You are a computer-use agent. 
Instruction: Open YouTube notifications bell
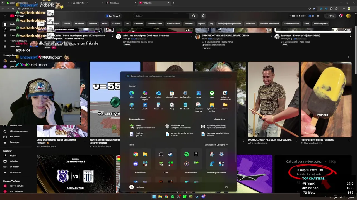point(341,16)
